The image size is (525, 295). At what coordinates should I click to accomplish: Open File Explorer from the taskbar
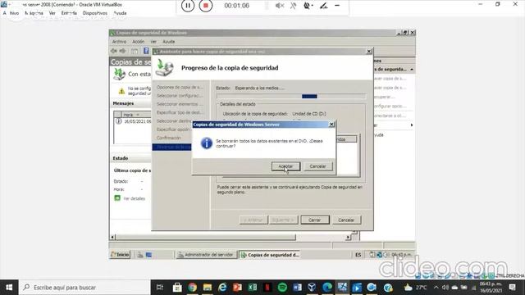(208, 288)
